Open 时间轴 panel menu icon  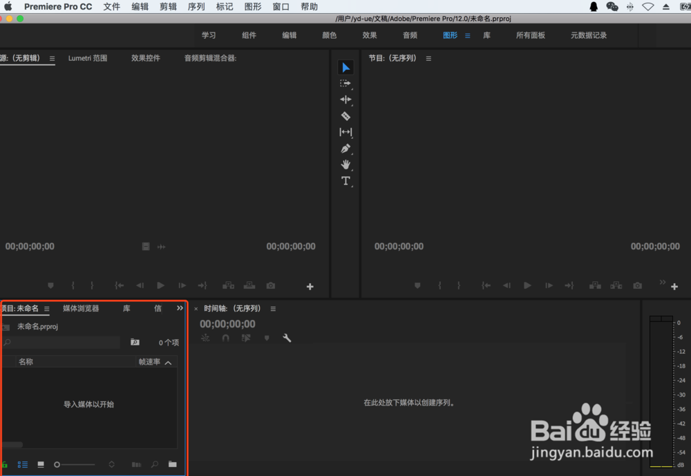273,309
